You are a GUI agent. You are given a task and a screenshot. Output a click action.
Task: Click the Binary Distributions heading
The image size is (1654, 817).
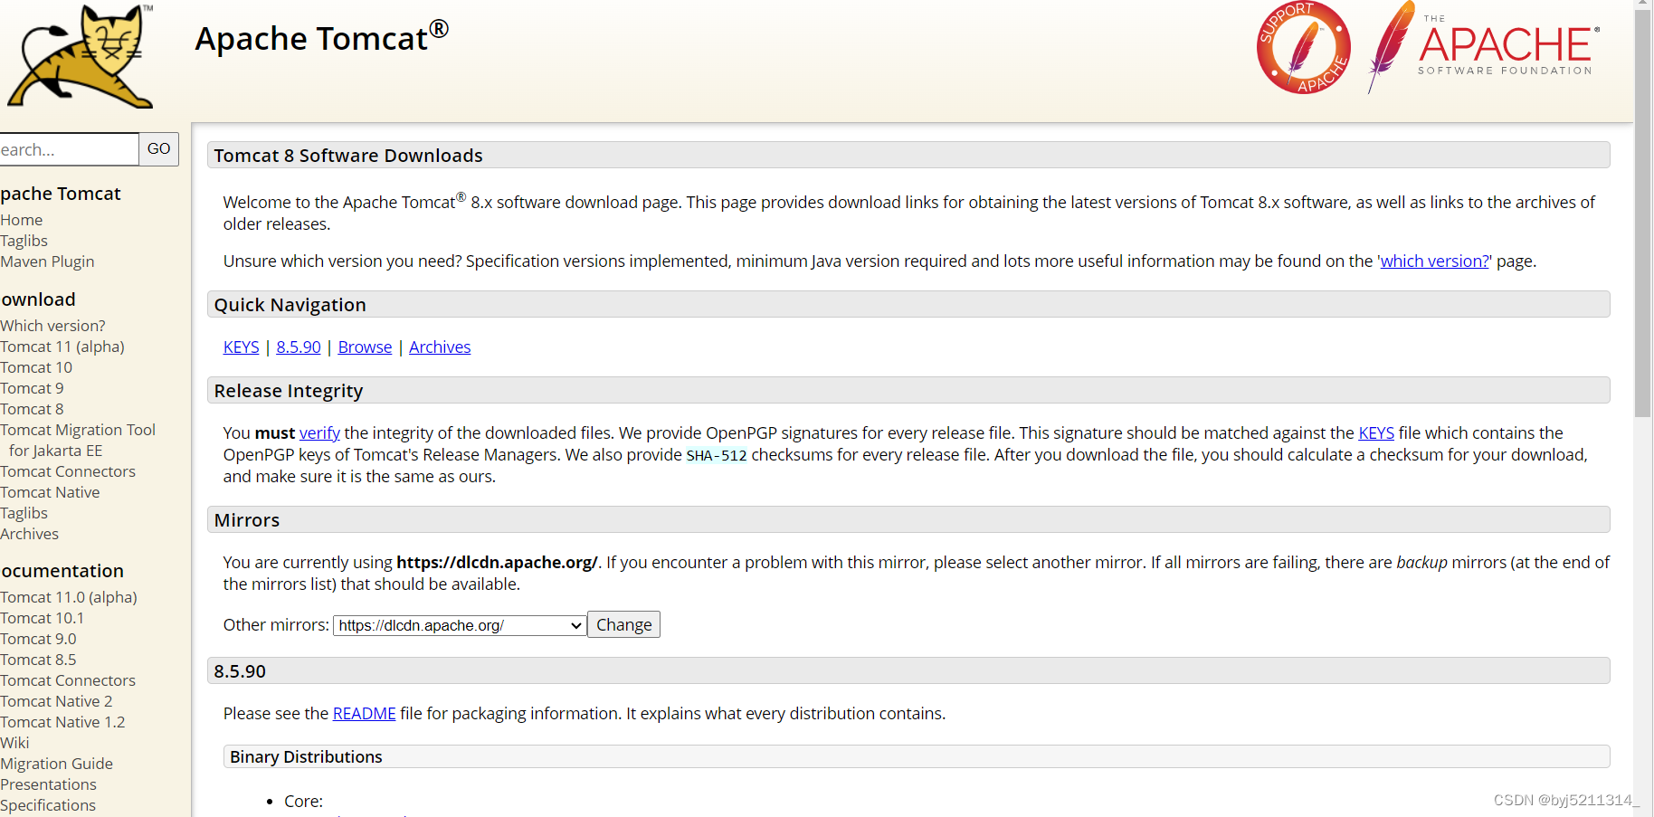pyautogui.click(x=306, y=757)
